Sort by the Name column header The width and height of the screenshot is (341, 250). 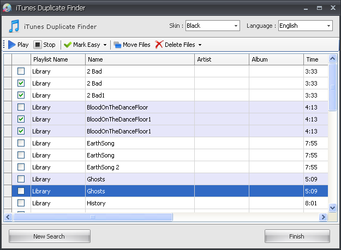coord(140,59)
